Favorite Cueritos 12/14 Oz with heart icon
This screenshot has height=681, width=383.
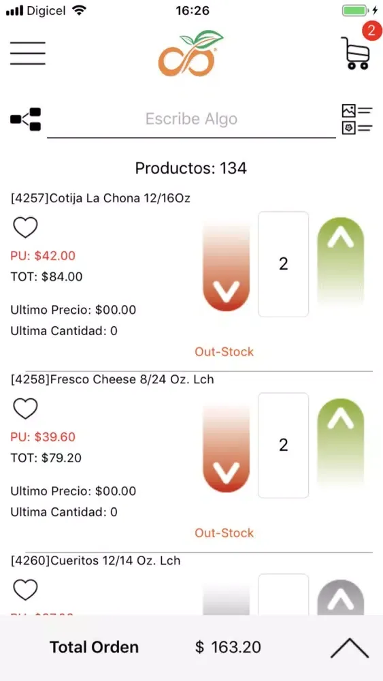pos(26,589)
